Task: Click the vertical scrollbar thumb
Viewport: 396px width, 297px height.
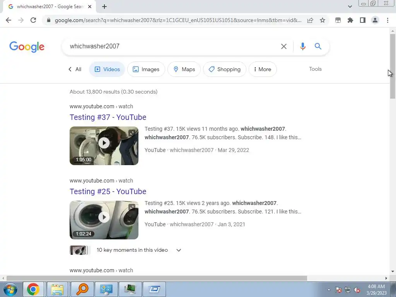Action: 393,66
